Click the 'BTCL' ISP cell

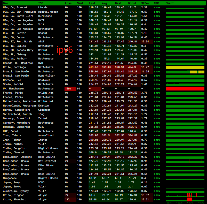click(41, 170)
